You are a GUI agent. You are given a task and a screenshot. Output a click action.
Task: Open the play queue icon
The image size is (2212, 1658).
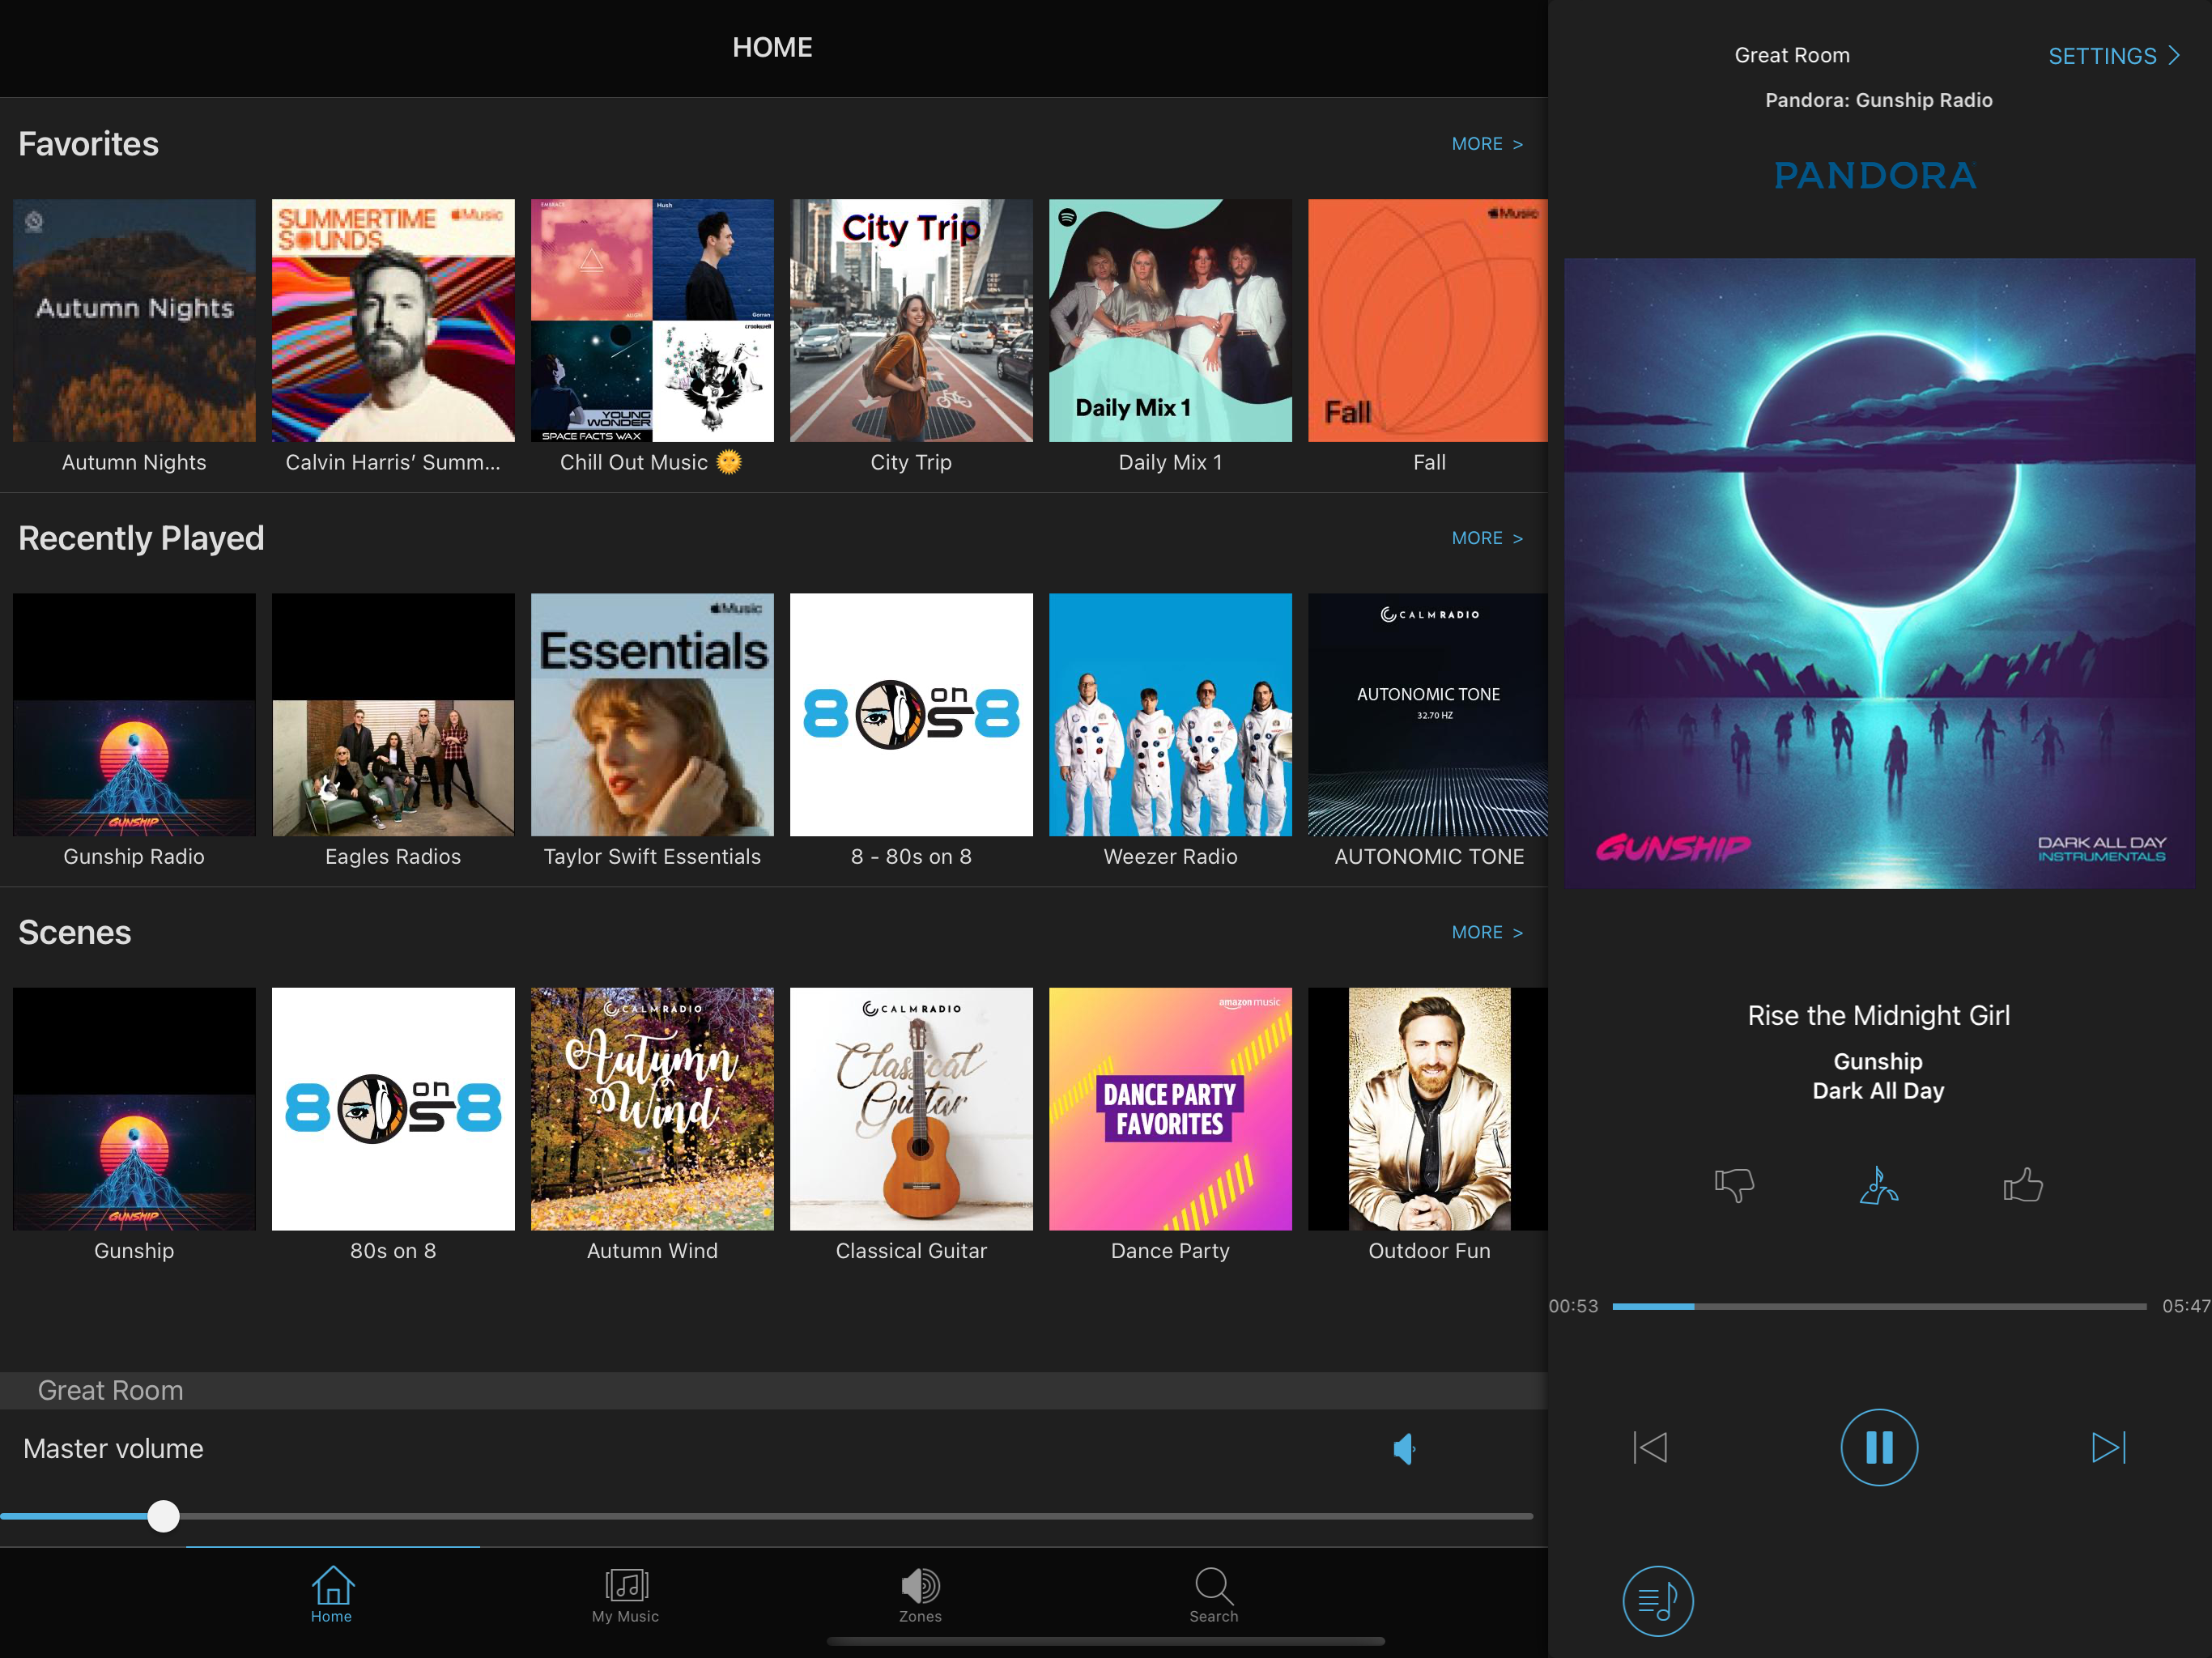[x=1657, y=1601]
